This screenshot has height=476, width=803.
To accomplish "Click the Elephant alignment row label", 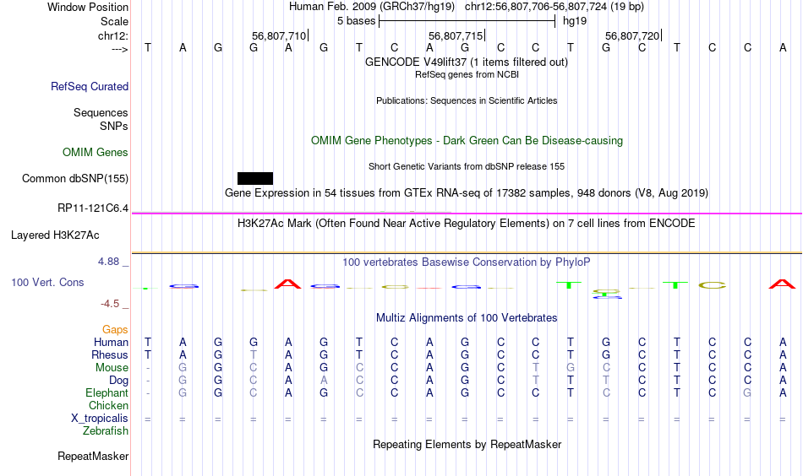I will [107, 392].
